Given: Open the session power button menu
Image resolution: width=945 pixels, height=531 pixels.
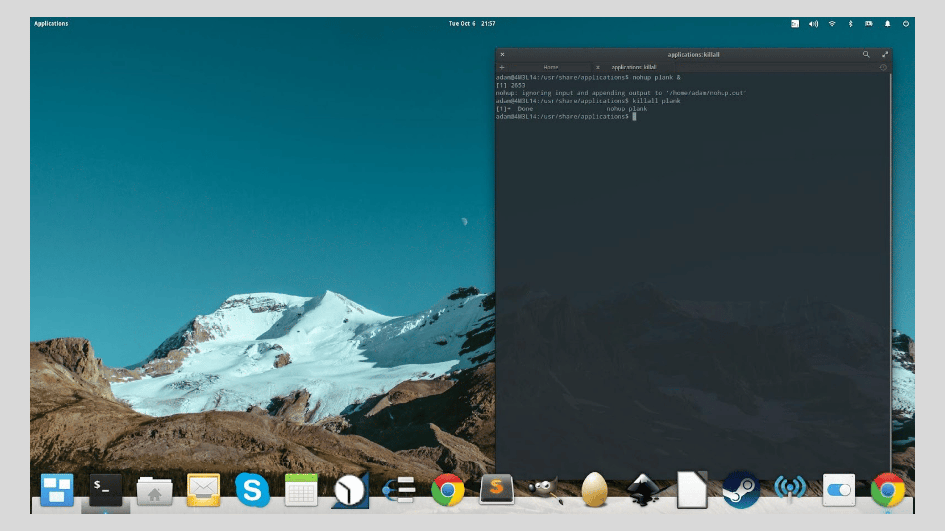Looking at the screenshot, I should tap(906, 24).
